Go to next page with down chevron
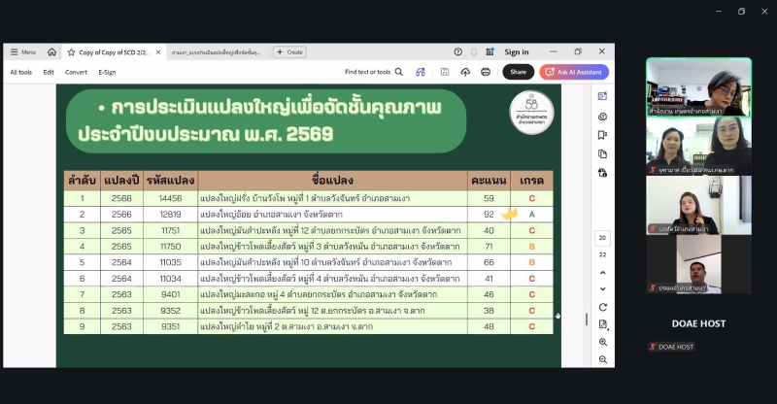 point(602,289)
